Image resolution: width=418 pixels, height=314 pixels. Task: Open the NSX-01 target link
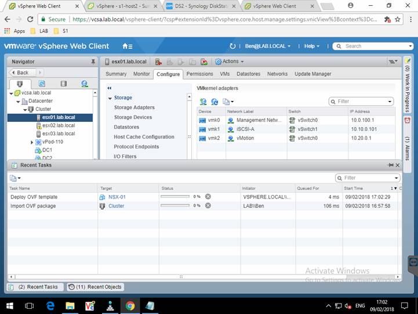pyautogui.click(x=117, y=197)
